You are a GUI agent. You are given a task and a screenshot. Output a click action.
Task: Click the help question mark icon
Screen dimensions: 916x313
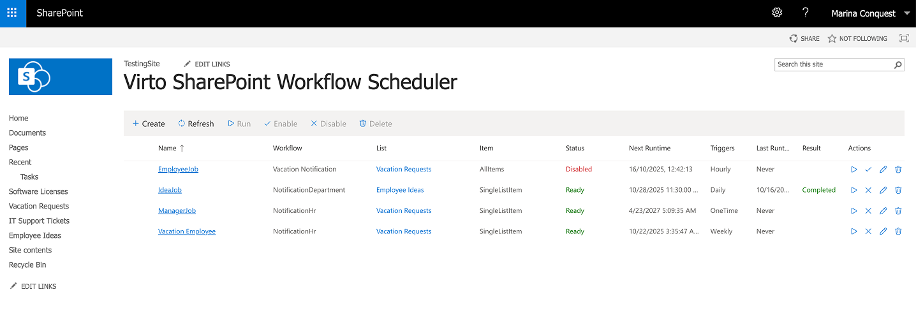(x=806, y=13)
